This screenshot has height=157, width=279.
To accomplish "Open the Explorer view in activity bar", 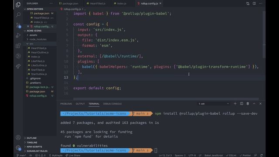I will click(x=18, y=5).
